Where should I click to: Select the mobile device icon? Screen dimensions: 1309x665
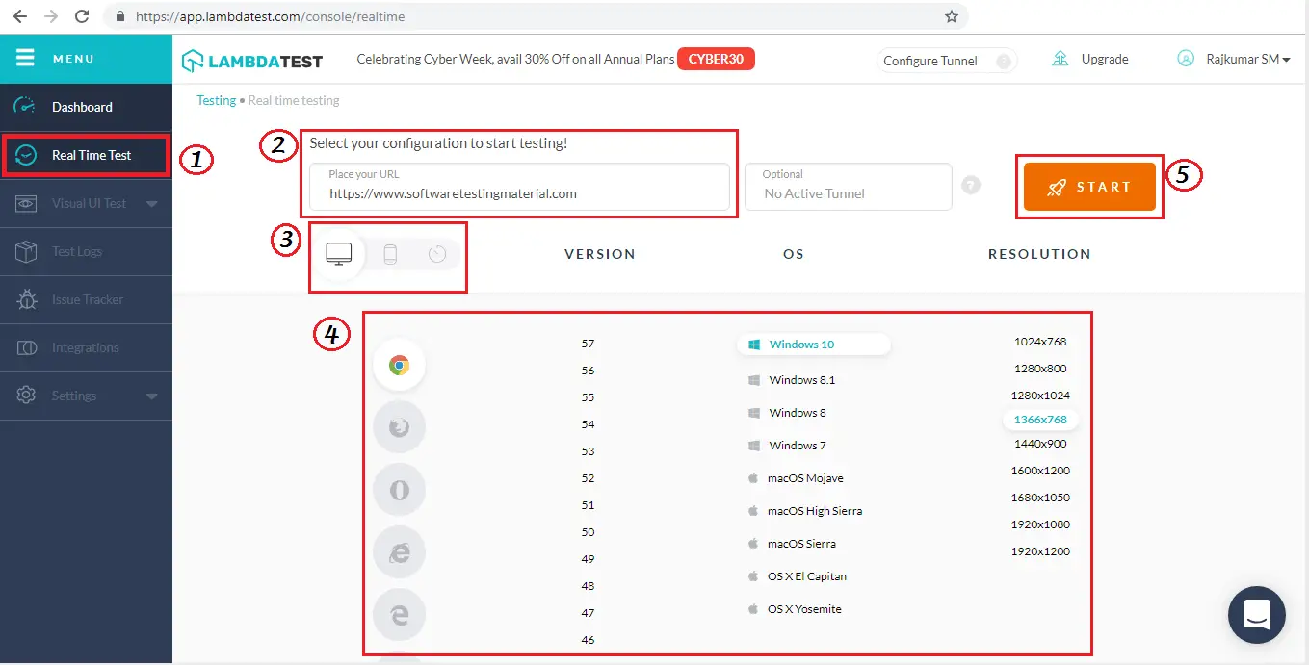pos(389,254)
